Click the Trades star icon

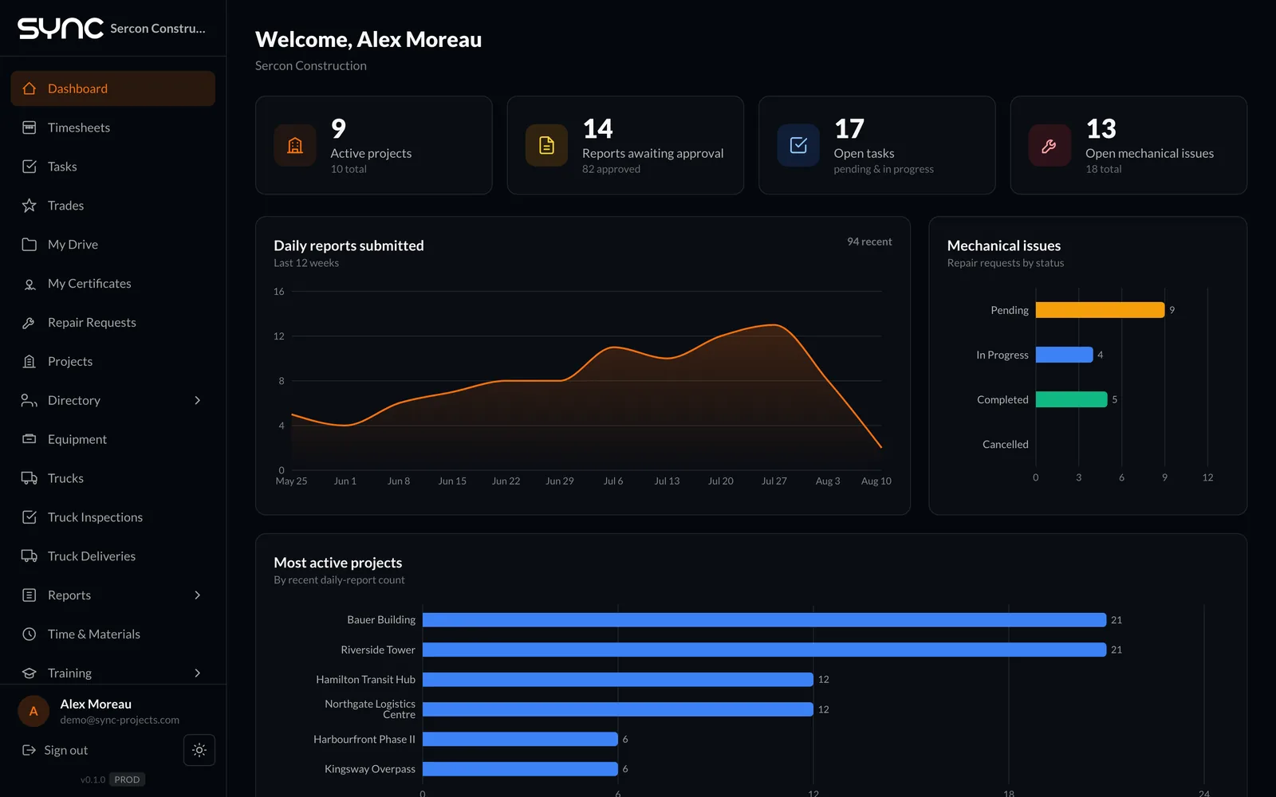(30, 206)
